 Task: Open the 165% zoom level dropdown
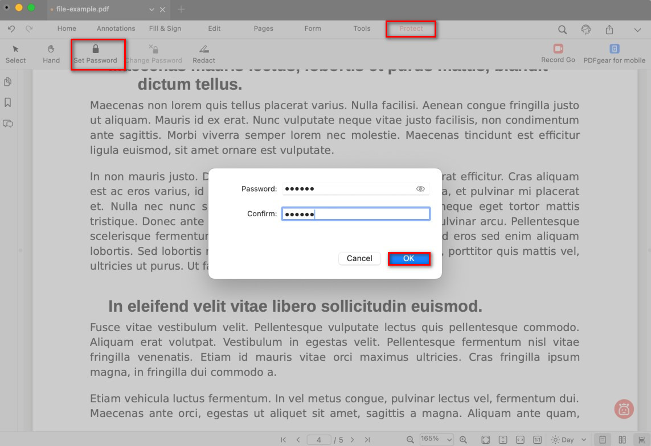[x=436, y=439]
